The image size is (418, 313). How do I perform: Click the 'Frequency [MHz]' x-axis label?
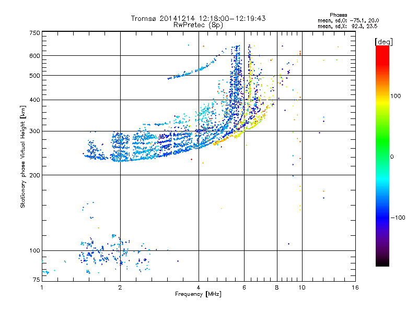pyautogui.click(x=198, y=294)
